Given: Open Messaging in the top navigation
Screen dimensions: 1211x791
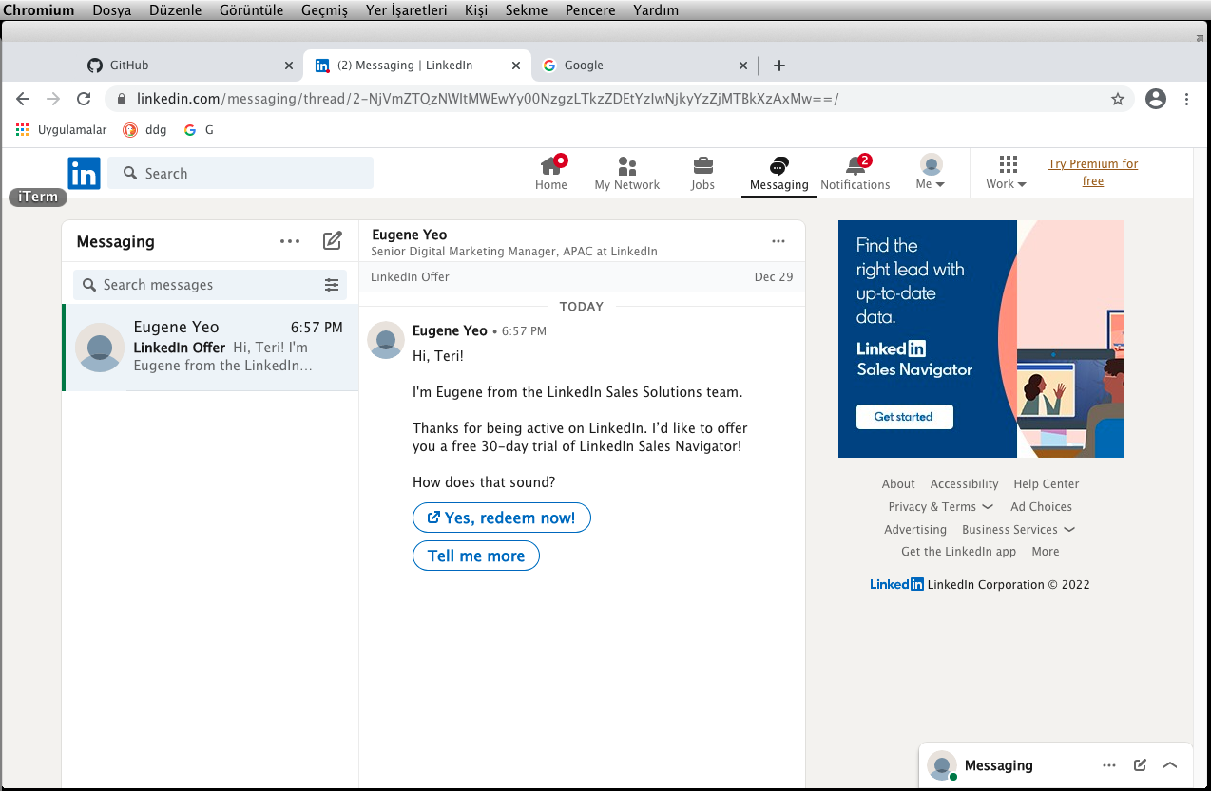Looking at the screenshot, I should tap(778, 174).
